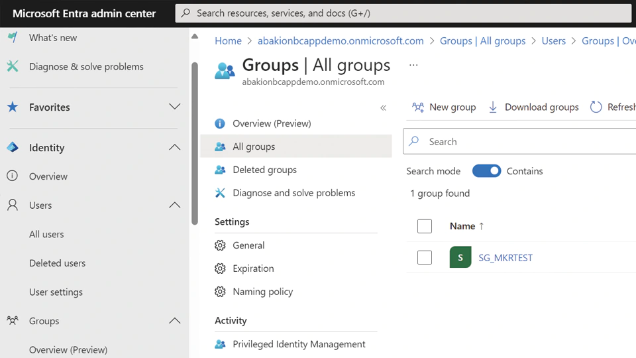636x358 pixels.
Task: Click the Users breadcrumb link
Action: pyautogui.click(x=554, y=40)
